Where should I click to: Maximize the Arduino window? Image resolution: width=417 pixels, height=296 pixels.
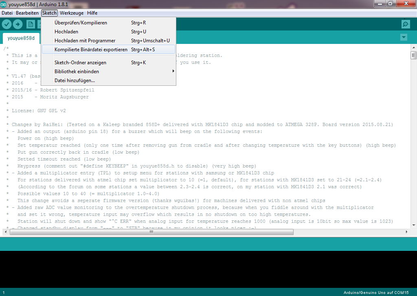coord(391,3)
